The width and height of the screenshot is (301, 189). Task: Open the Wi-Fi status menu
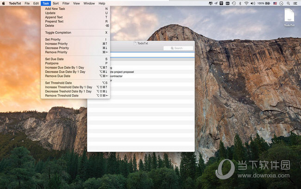(246, 3)
